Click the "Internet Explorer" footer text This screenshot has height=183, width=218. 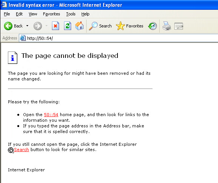coord(26,170)
